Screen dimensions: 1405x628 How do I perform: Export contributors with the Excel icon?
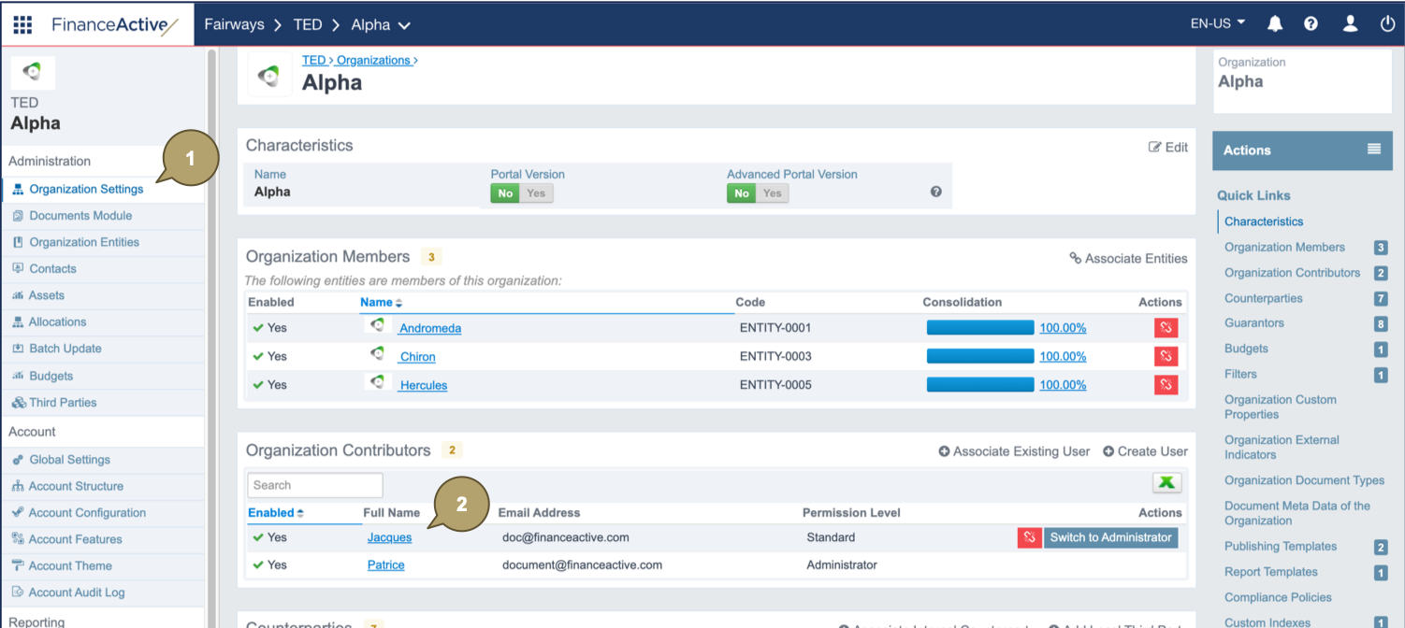(1166, 483)
